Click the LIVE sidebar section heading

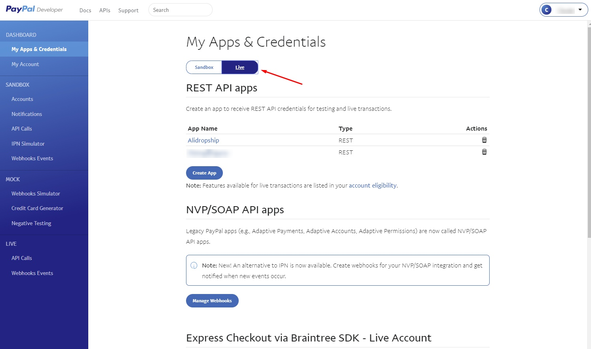(x=11, y=244)
